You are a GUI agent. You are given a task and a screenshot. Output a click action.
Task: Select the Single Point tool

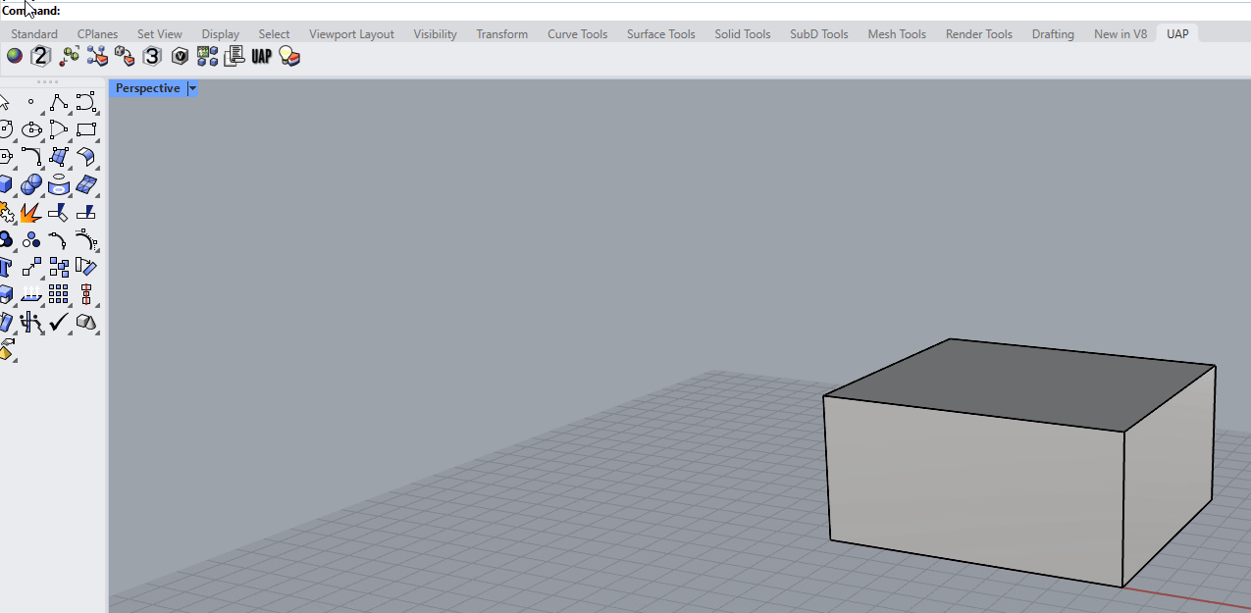pos(31,101)
